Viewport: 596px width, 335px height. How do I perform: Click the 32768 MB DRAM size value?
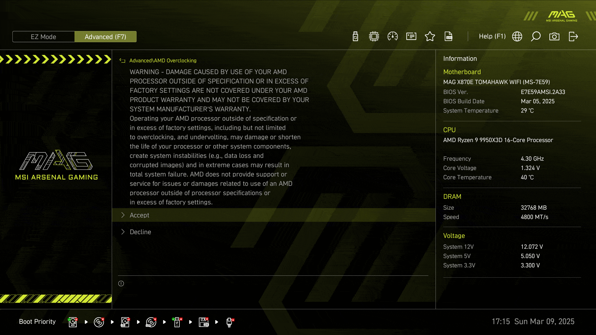coord(534,208)
